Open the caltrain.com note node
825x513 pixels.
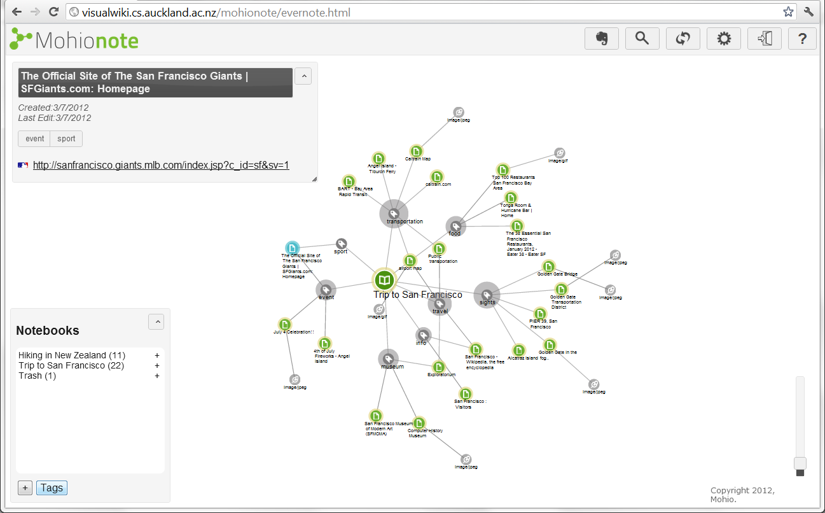click(436, 176)
